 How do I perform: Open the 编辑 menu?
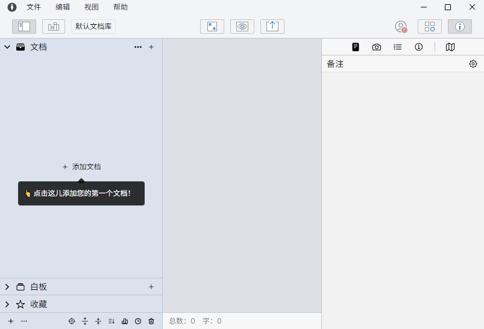click(x=63, y=7)
